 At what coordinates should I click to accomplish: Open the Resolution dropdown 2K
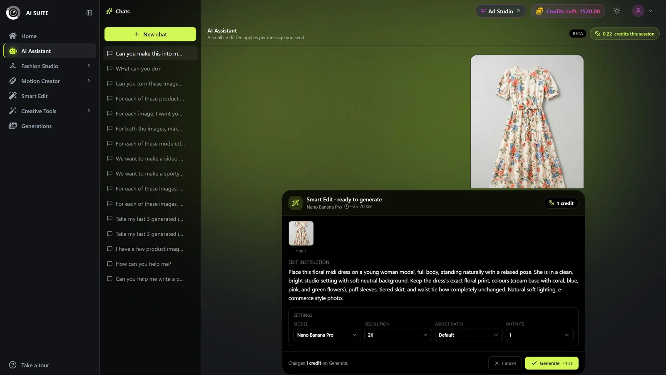point(398,335)
